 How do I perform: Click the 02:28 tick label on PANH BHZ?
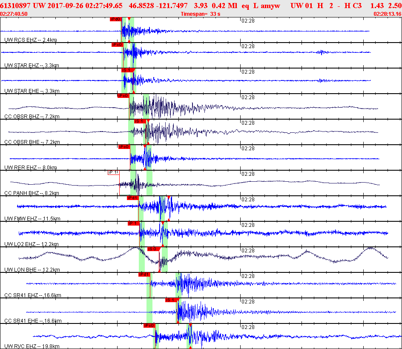click(x=248, y=174)
